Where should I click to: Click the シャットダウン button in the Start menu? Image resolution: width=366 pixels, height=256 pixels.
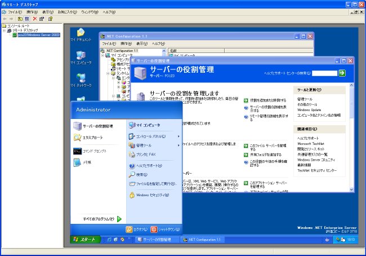(165, 229)
